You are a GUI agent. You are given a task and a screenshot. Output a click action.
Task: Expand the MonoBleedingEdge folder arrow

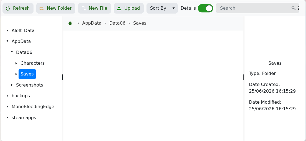tap(7, 107)
